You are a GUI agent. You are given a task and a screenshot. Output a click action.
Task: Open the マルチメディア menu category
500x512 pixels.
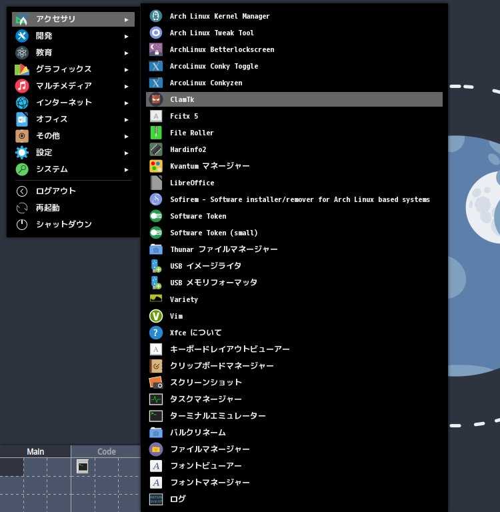[63, 86]
